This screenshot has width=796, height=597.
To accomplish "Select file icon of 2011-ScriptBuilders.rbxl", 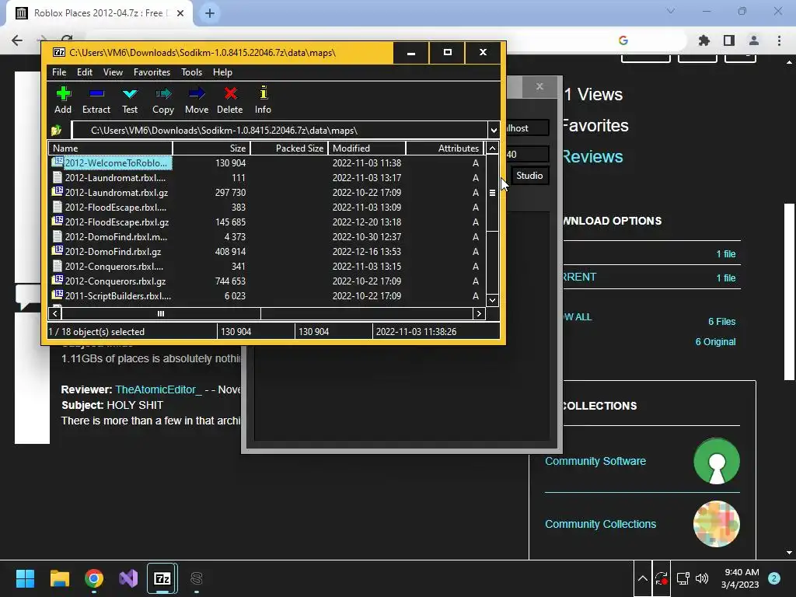I will [58, 295].
